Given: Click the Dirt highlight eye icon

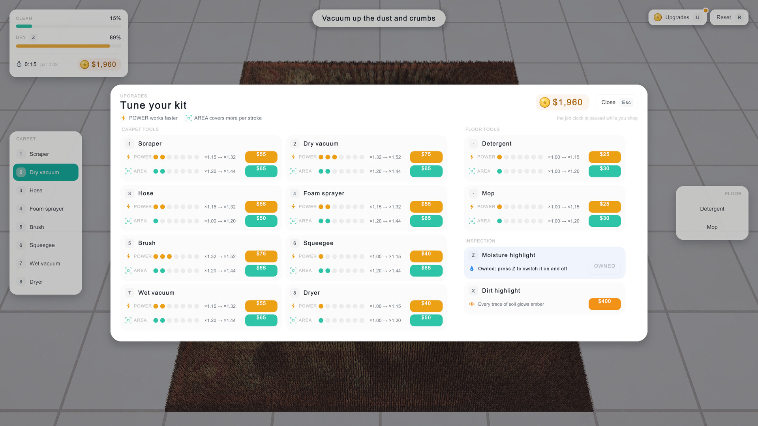Looking at the screenshot, I should [472, 304].
